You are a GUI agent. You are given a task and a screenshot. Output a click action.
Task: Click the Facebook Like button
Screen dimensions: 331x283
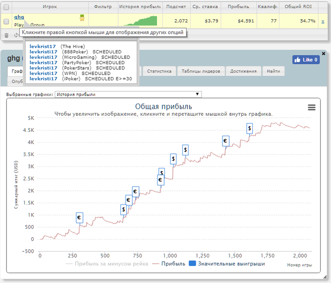tap(306, 60)
